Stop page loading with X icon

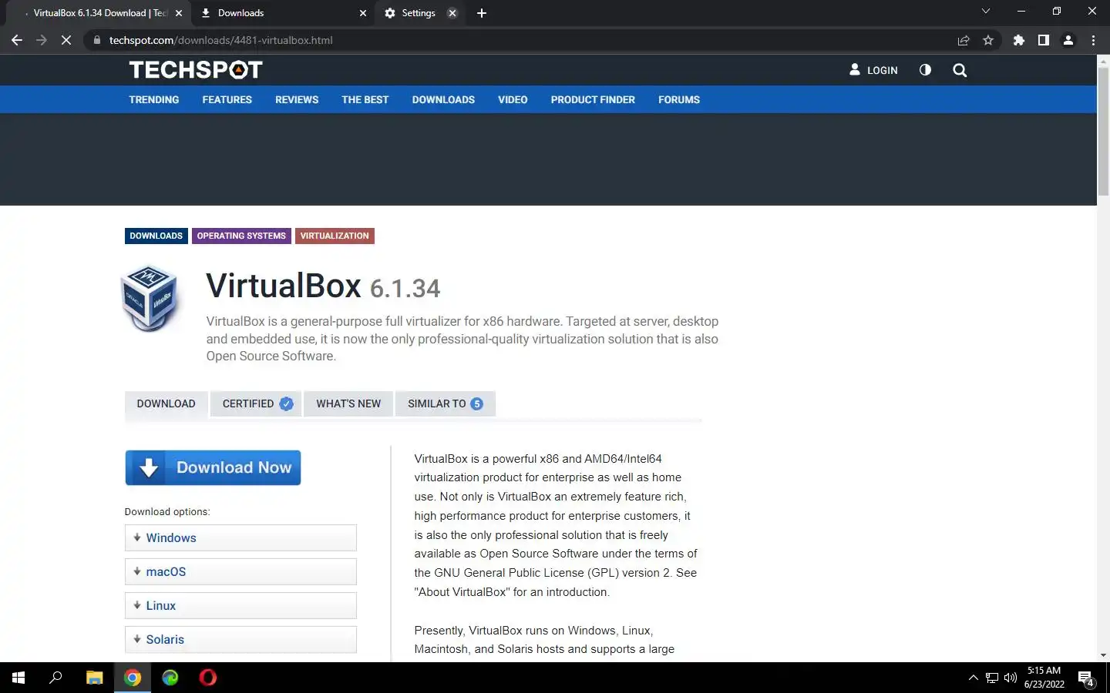pos(66,40)
